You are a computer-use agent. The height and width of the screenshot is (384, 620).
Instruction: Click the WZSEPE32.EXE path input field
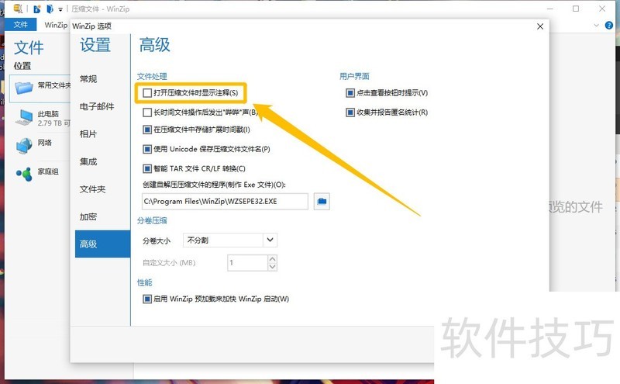point(225,202)
